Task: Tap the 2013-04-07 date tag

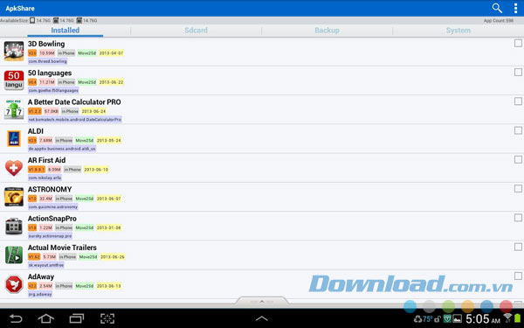Action: (x=111, y=52)
